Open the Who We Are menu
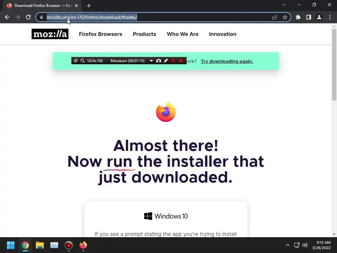This screenshot has height=253, width=337. coord(183,34)
